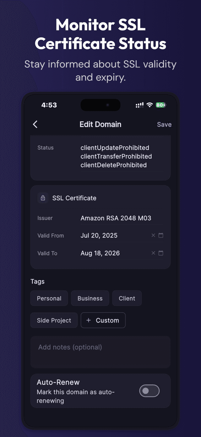The image size is (201, 437).
Task: Tap the back arrow to leave Edit Domain
Action: pos(35,124)
